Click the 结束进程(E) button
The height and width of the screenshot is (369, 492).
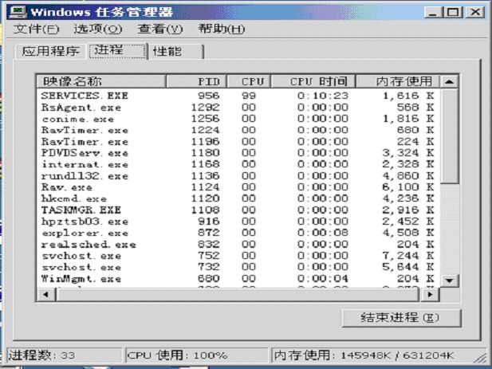coord(401,318)
